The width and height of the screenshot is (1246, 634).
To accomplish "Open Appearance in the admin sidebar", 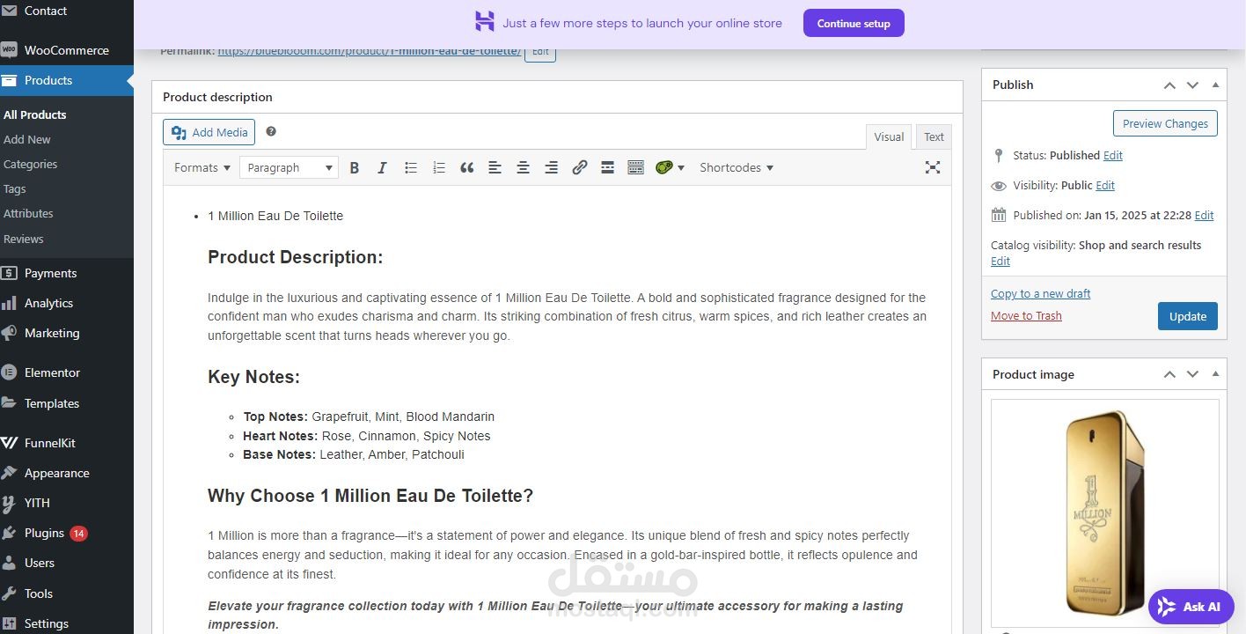I will click(x=67, y=473).
